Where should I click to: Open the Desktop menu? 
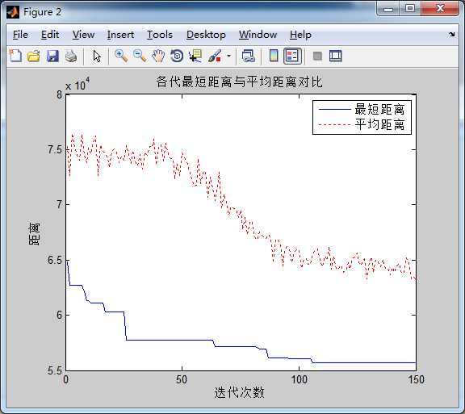click(x=206, y=35)
